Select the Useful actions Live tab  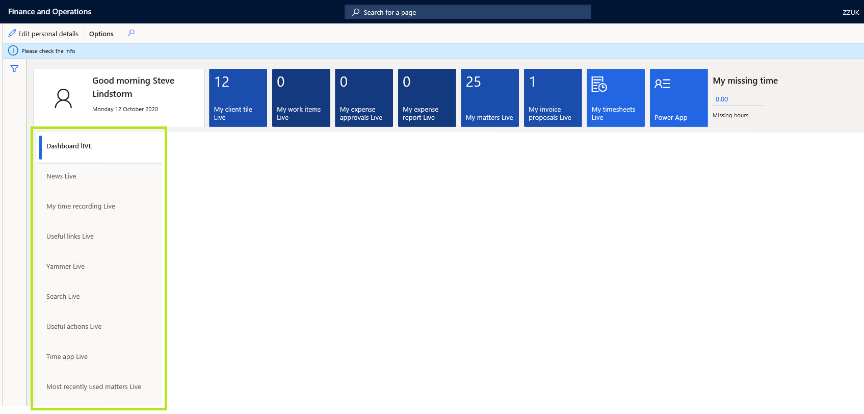(x=100, y=327)
